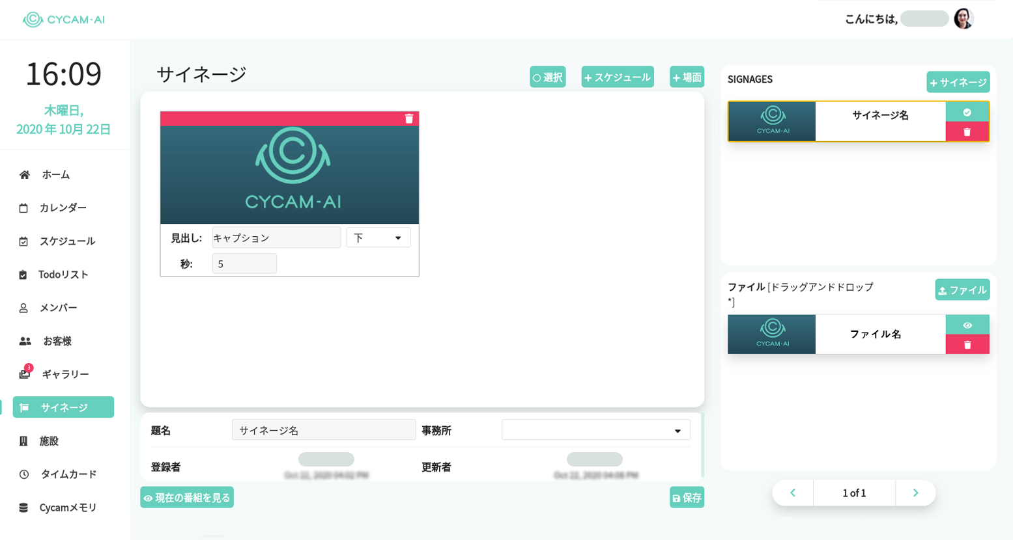The width and height of the screenshot is (1013, 540).
Task: Click the building icon beside 施設
Action: [23, 441]
